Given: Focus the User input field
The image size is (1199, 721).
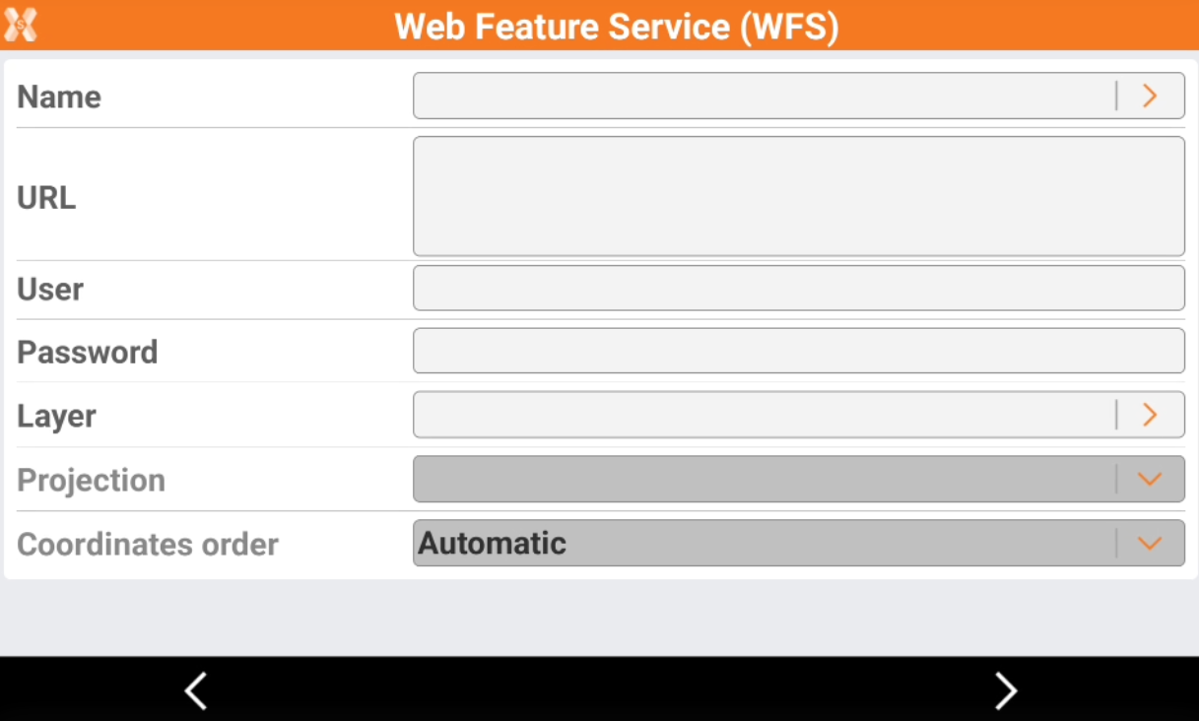Looking at the screenshot, I should click(798, 289).
